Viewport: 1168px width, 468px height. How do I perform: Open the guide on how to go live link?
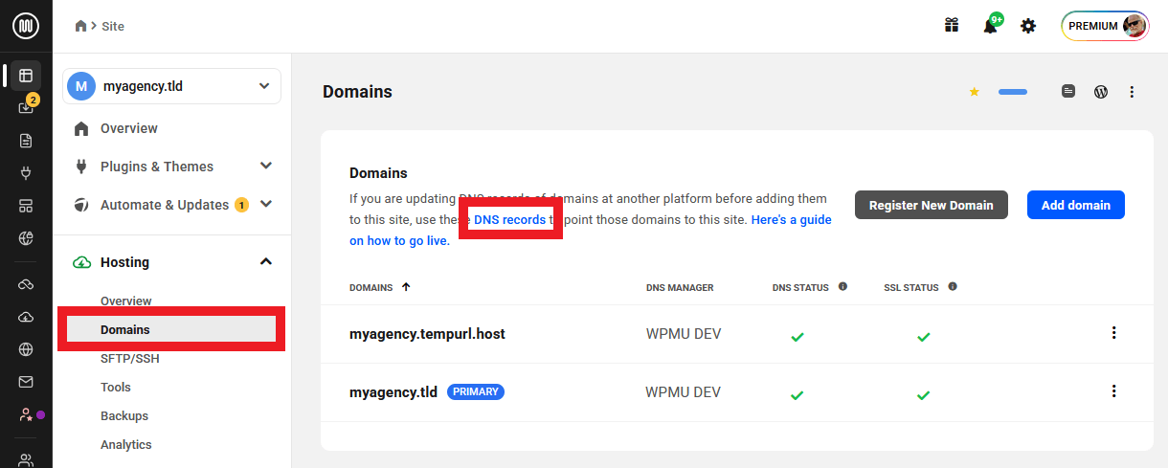[591, 230]
